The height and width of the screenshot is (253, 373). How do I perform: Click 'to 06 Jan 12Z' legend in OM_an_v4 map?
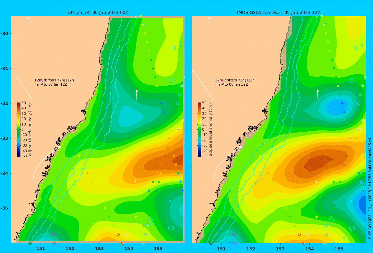55,84
